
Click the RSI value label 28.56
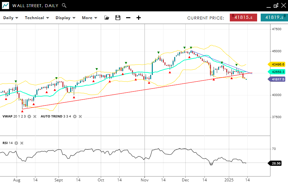point(276,164)
